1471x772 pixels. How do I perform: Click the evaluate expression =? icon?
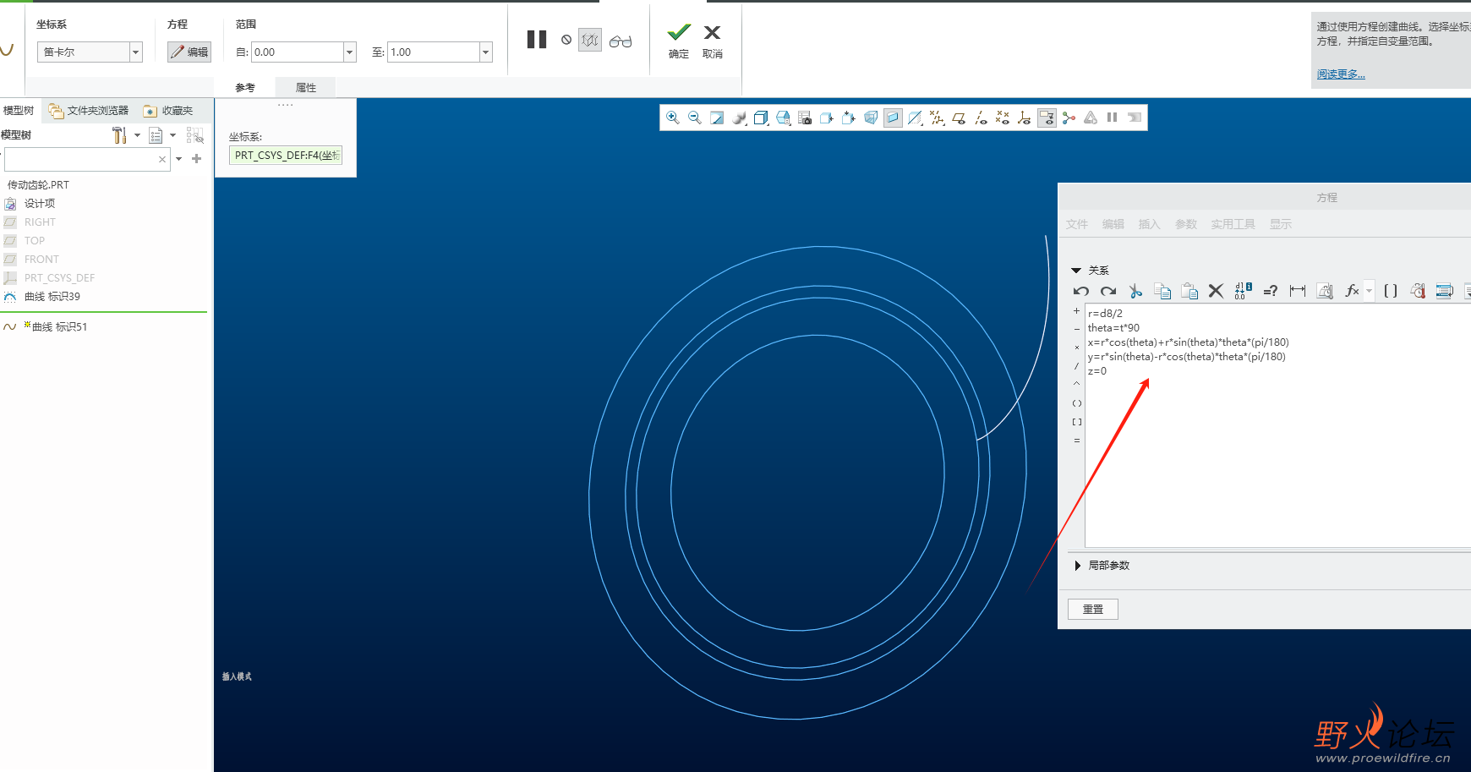(1270, 291)
